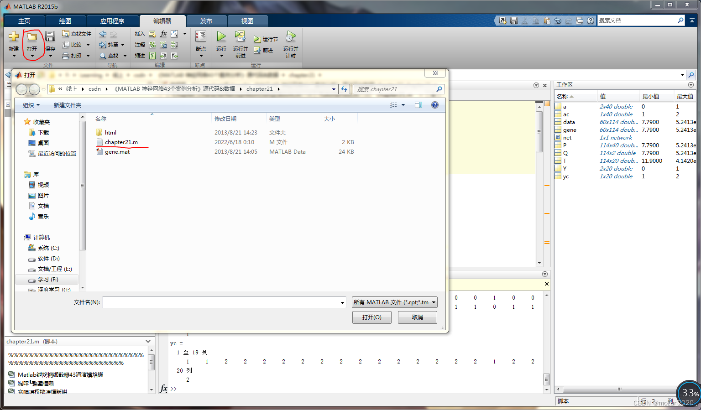Click the net variable in the workspace
701x410 pixels.
click(567, 137)
